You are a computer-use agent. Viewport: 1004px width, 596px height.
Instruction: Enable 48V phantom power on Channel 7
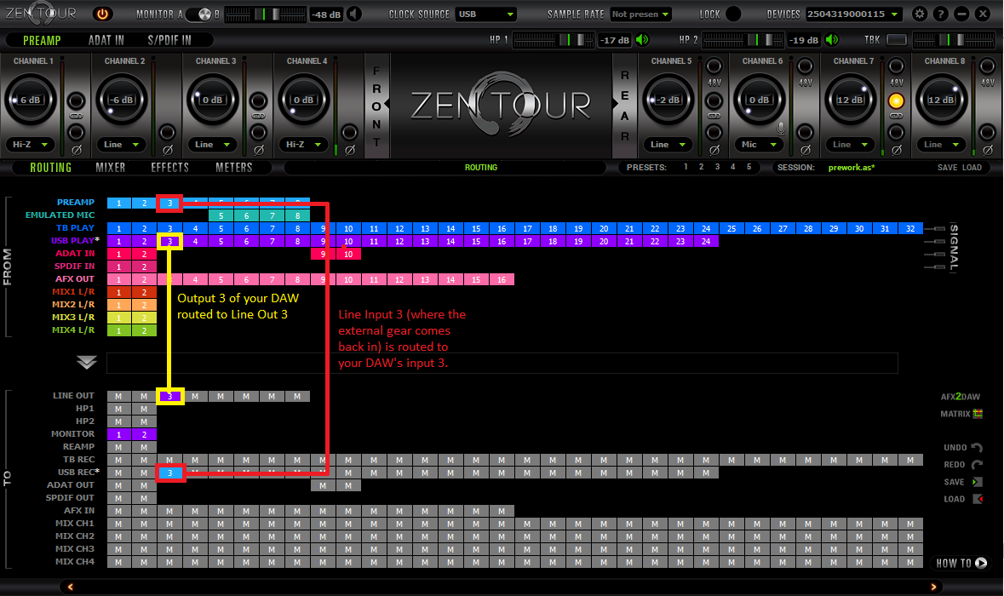[x=897, y=66]
